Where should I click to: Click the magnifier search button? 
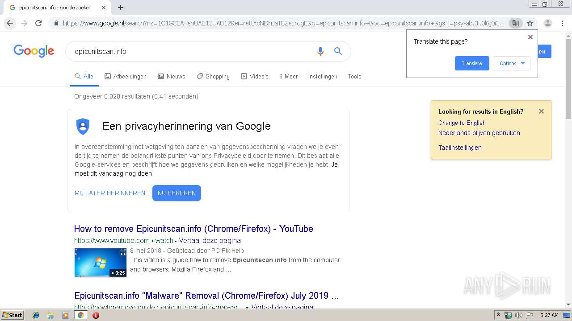tap(338, 51)
